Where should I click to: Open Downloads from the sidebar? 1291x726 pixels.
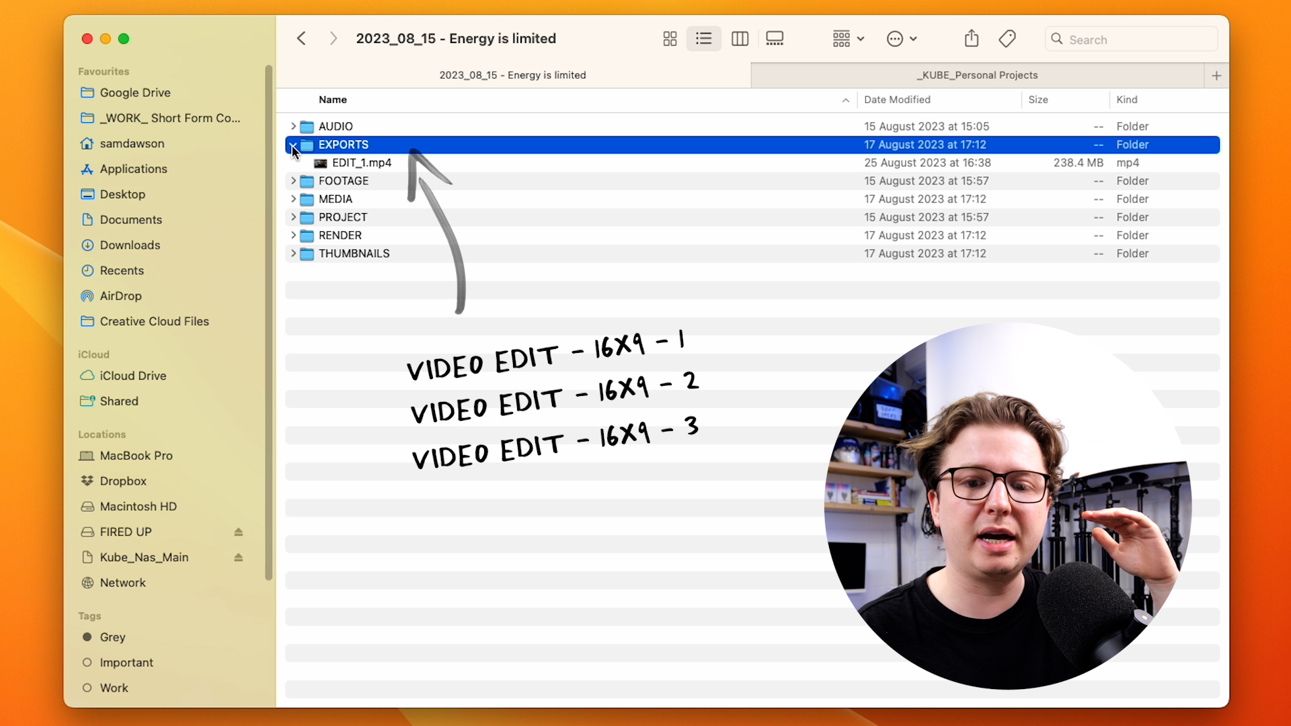pyautogui.click(x=130, y=245)
